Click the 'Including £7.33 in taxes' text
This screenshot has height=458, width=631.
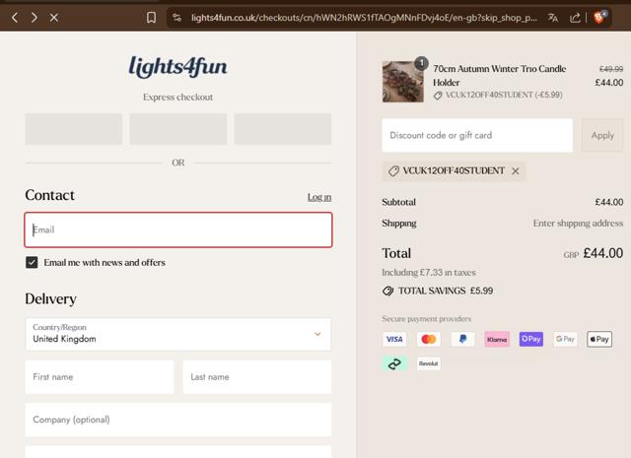(429, 273)
